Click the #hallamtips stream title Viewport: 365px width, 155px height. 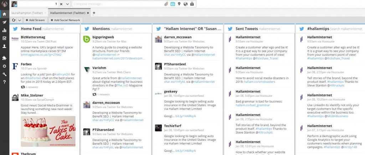[x=318, y=29]
